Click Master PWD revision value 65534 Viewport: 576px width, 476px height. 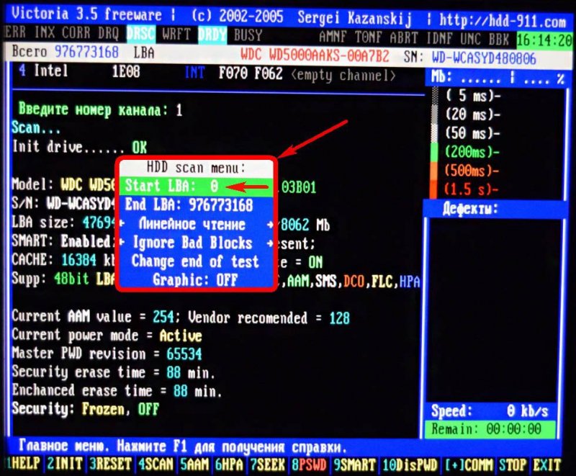click(x=184, y=354)
